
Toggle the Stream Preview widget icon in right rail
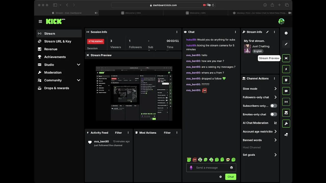[286, 58]
